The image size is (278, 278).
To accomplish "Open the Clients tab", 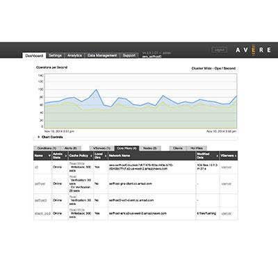I will [178, 148].
